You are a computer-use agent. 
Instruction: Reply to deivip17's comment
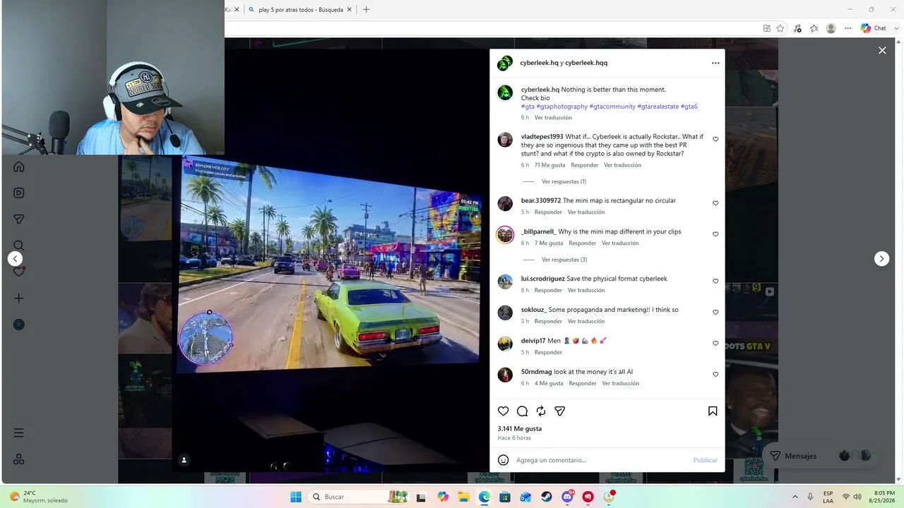[x=548, y=352]
